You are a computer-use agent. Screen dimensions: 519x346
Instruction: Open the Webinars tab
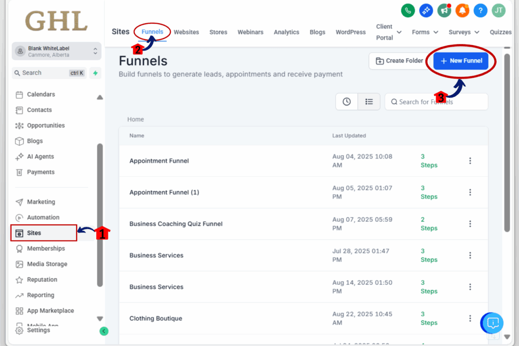click(250, 32)
